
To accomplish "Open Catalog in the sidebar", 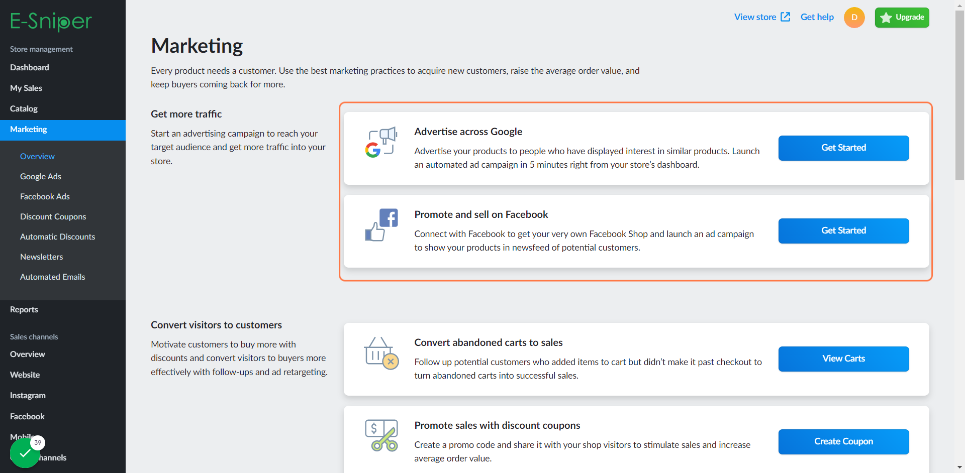I will click(x=63, y=108).
